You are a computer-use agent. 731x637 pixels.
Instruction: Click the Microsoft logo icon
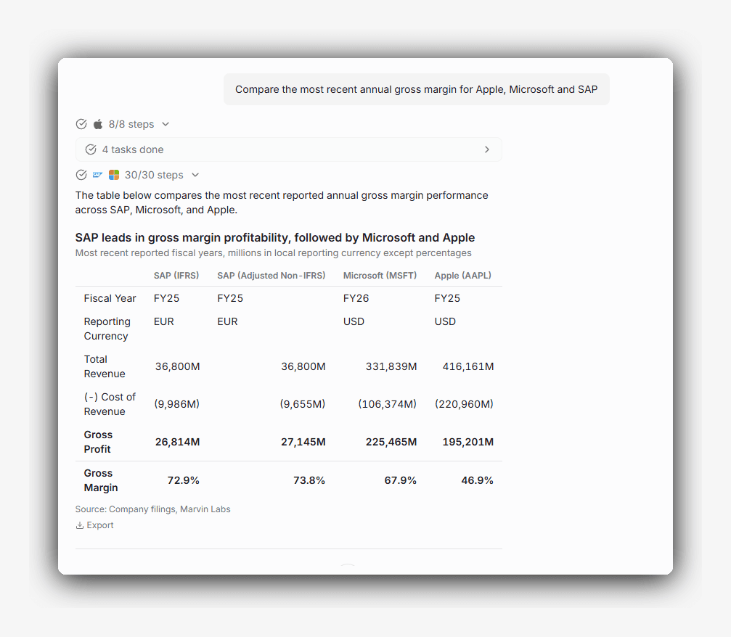114,175
